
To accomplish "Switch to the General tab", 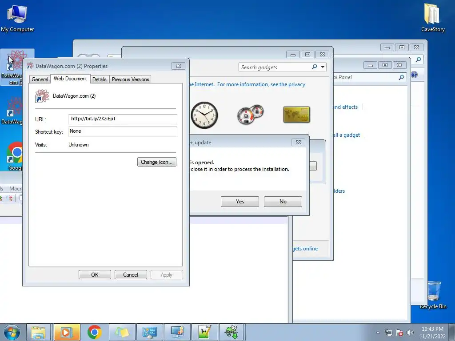I will click(40, 79).
